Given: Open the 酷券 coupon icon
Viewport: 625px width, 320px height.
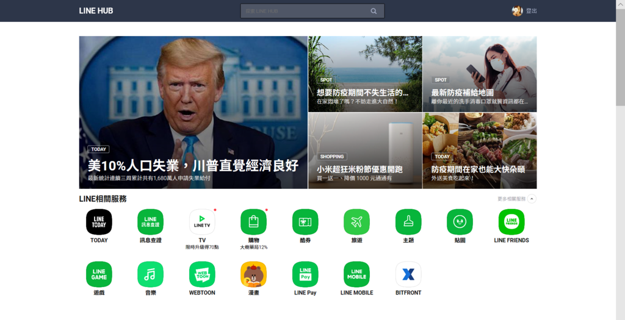Looking at the screenshot, I should [305, 222].
